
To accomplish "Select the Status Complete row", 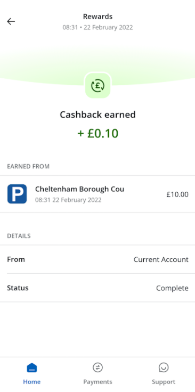I will pos(97,288).
